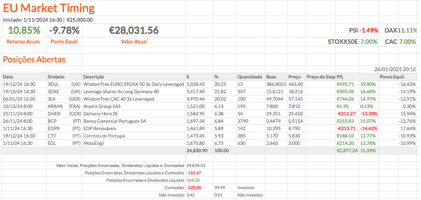Select the Aramis Group price 7.810 cell
The width and height of the screenshot is (421, 200).
pos(295,106)
